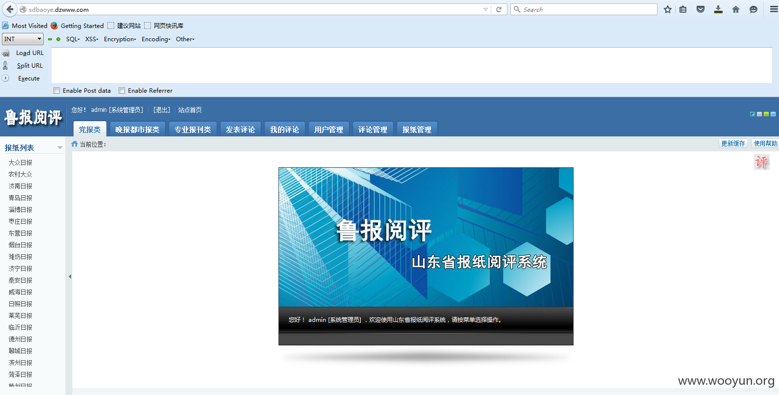Collapse the 报纸列表 panel arrow
Image resolution: width=779 pixels, height=395 pixels.
60,148
